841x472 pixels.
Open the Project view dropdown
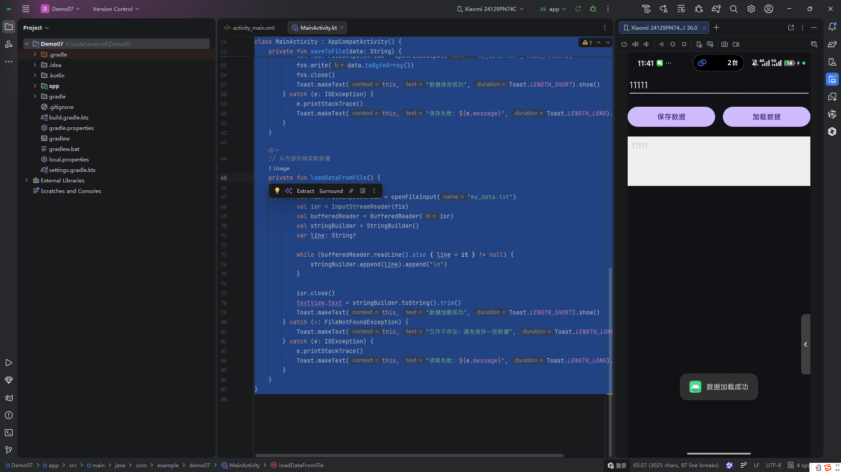tap(36, 28)
